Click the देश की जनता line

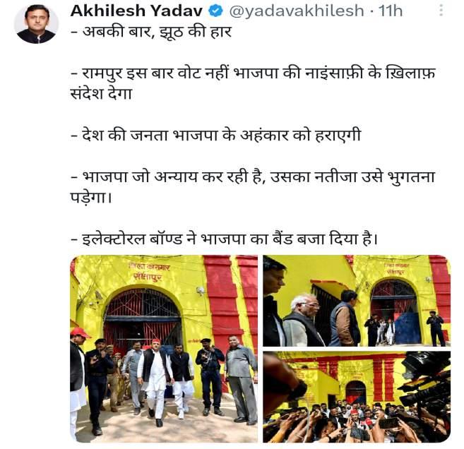tap(216, 135)
